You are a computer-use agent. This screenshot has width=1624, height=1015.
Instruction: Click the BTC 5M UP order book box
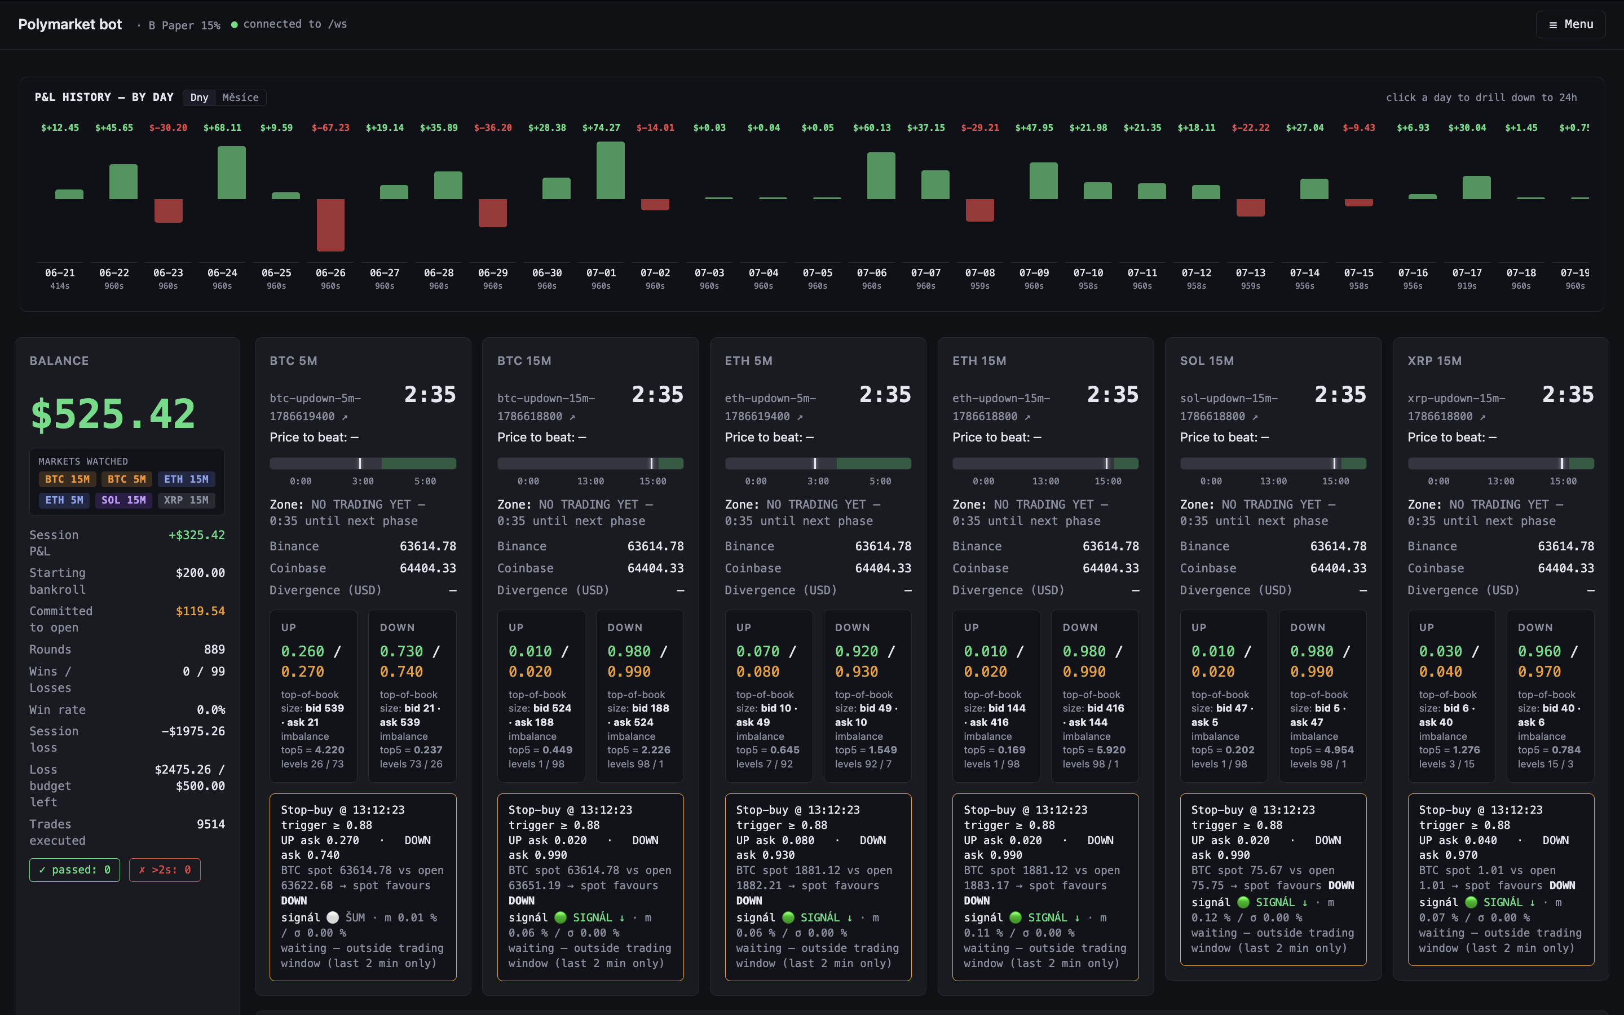point(314,695)
